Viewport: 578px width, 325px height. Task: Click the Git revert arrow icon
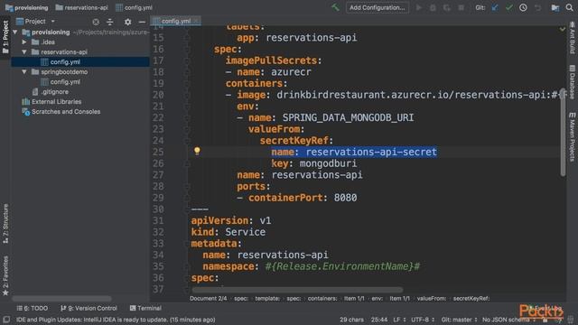[x=538, y=7]
